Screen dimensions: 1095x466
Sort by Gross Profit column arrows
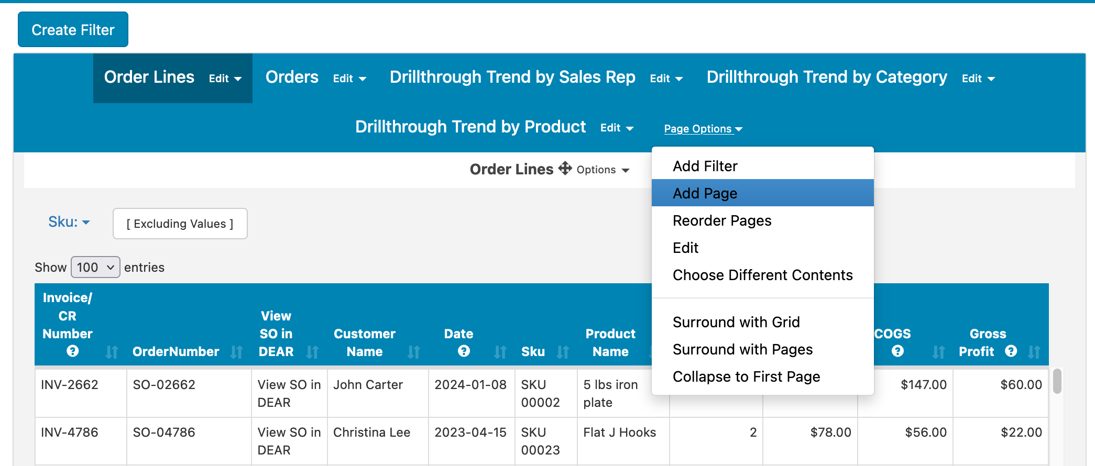click(x=1034, y=352)
